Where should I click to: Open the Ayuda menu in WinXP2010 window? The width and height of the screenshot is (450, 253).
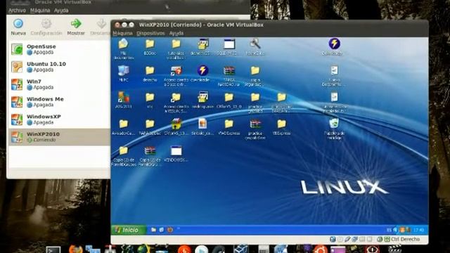pyautogui.click(x=176, y=33)
